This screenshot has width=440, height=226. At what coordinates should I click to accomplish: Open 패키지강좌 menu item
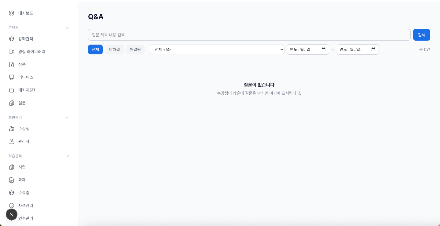39,90
